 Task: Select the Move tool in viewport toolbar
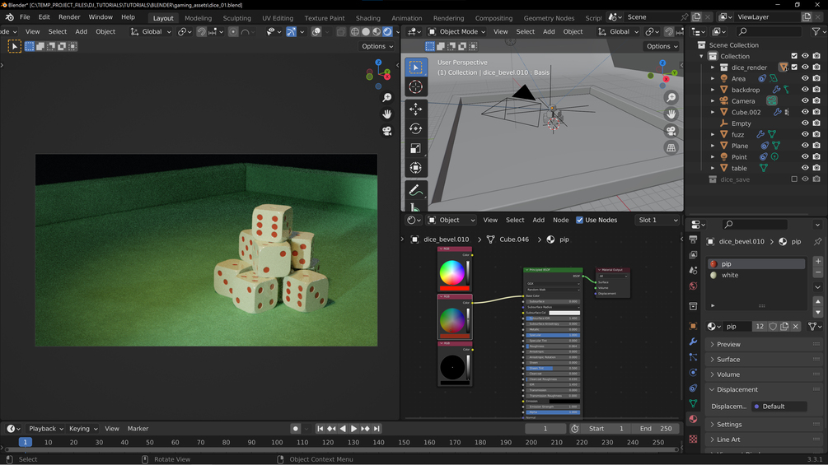[x=415, y=109]
